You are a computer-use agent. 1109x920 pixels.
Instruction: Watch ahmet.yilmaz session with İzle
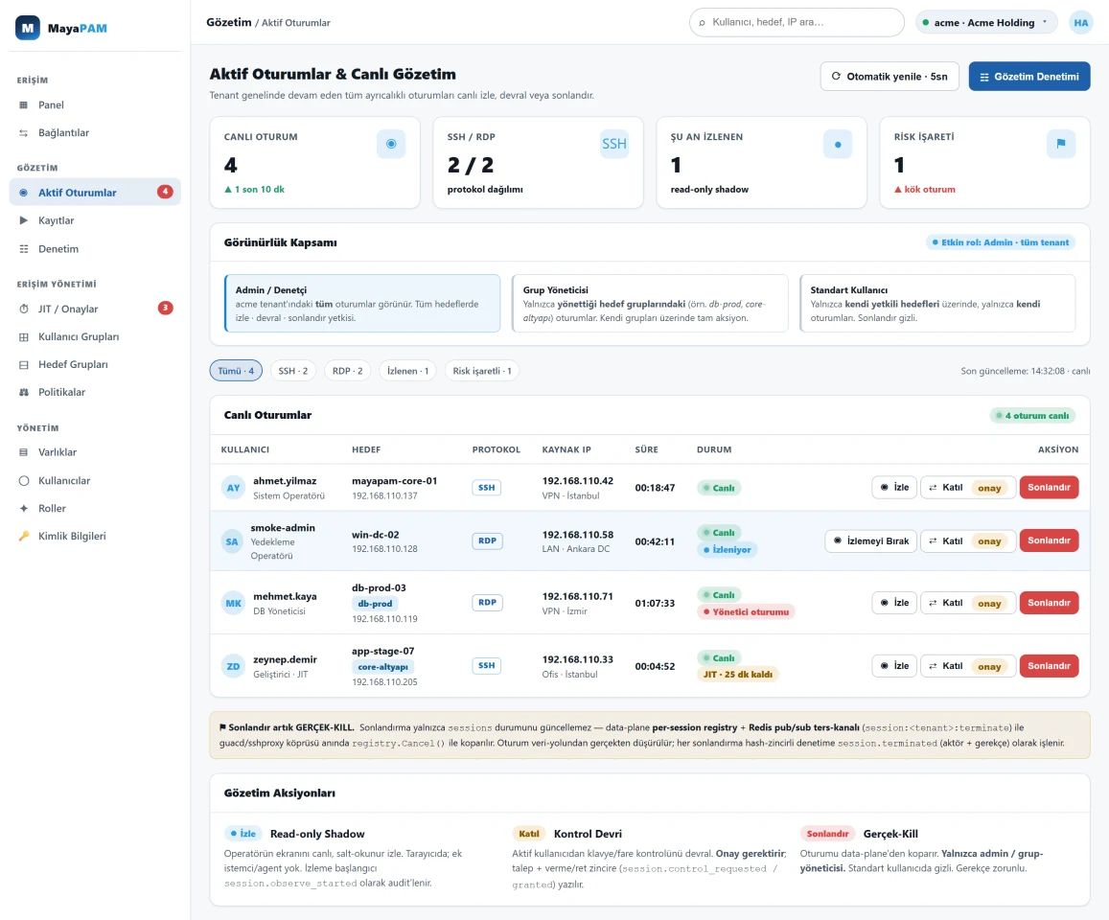(894, 487)
